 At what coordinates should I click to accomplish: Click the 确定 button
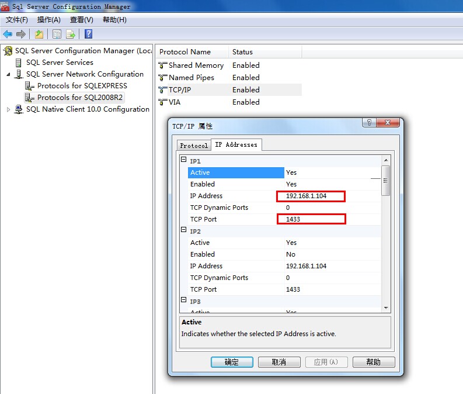[x=232, y=362]
